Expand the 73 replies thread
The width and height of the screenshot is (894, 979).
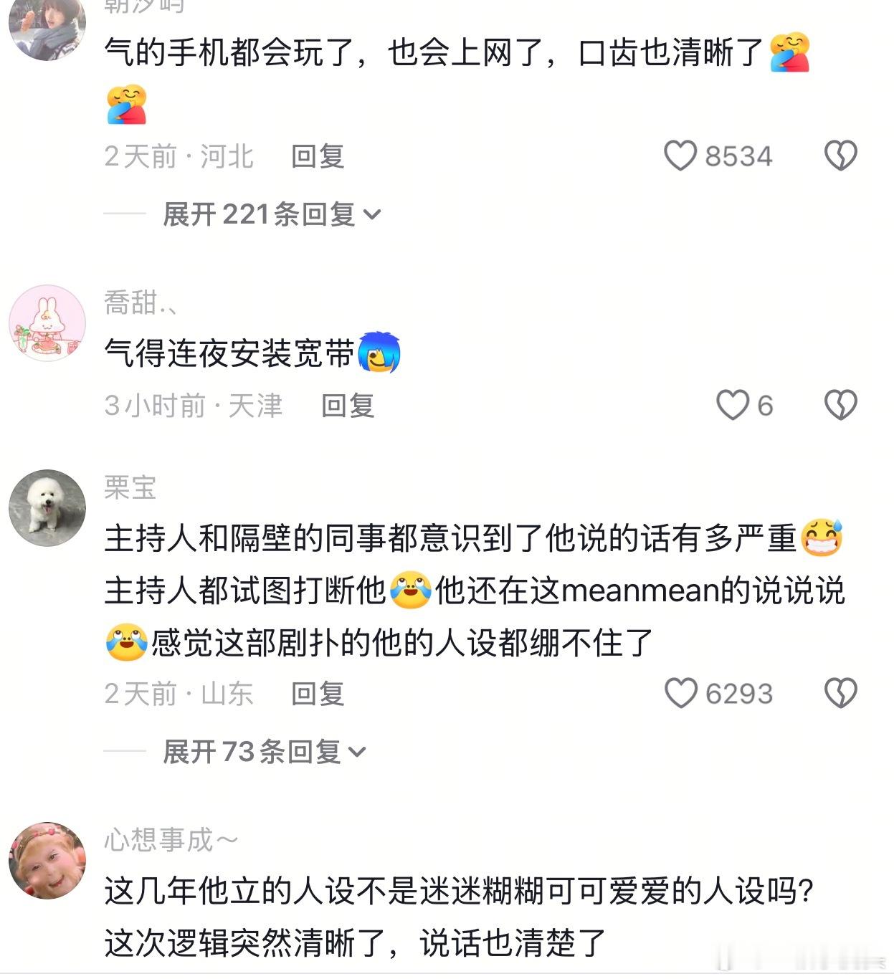point(265,751)
